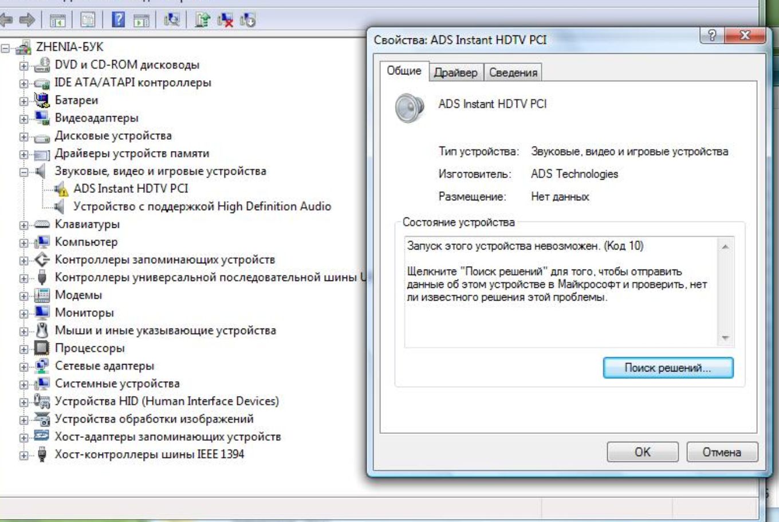Open Properties from the toolbar sheet icon

coord(88,21)
